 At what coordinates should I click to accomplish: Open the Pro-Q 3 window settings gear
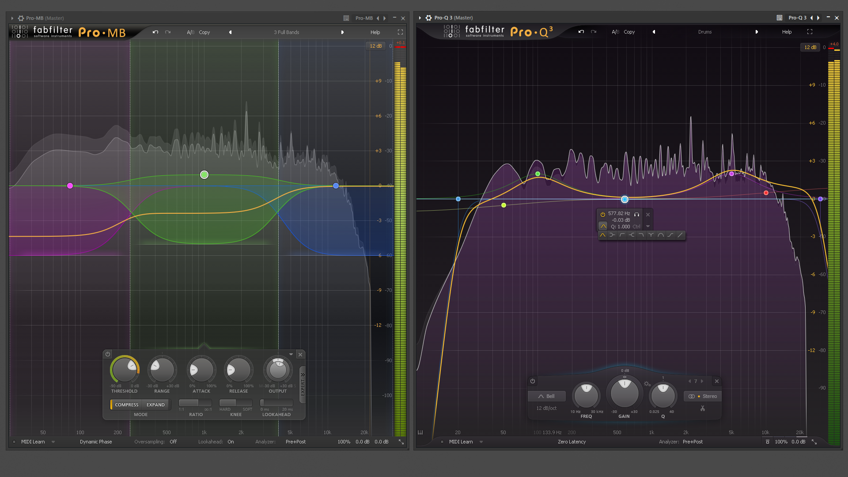coord(428,18)
